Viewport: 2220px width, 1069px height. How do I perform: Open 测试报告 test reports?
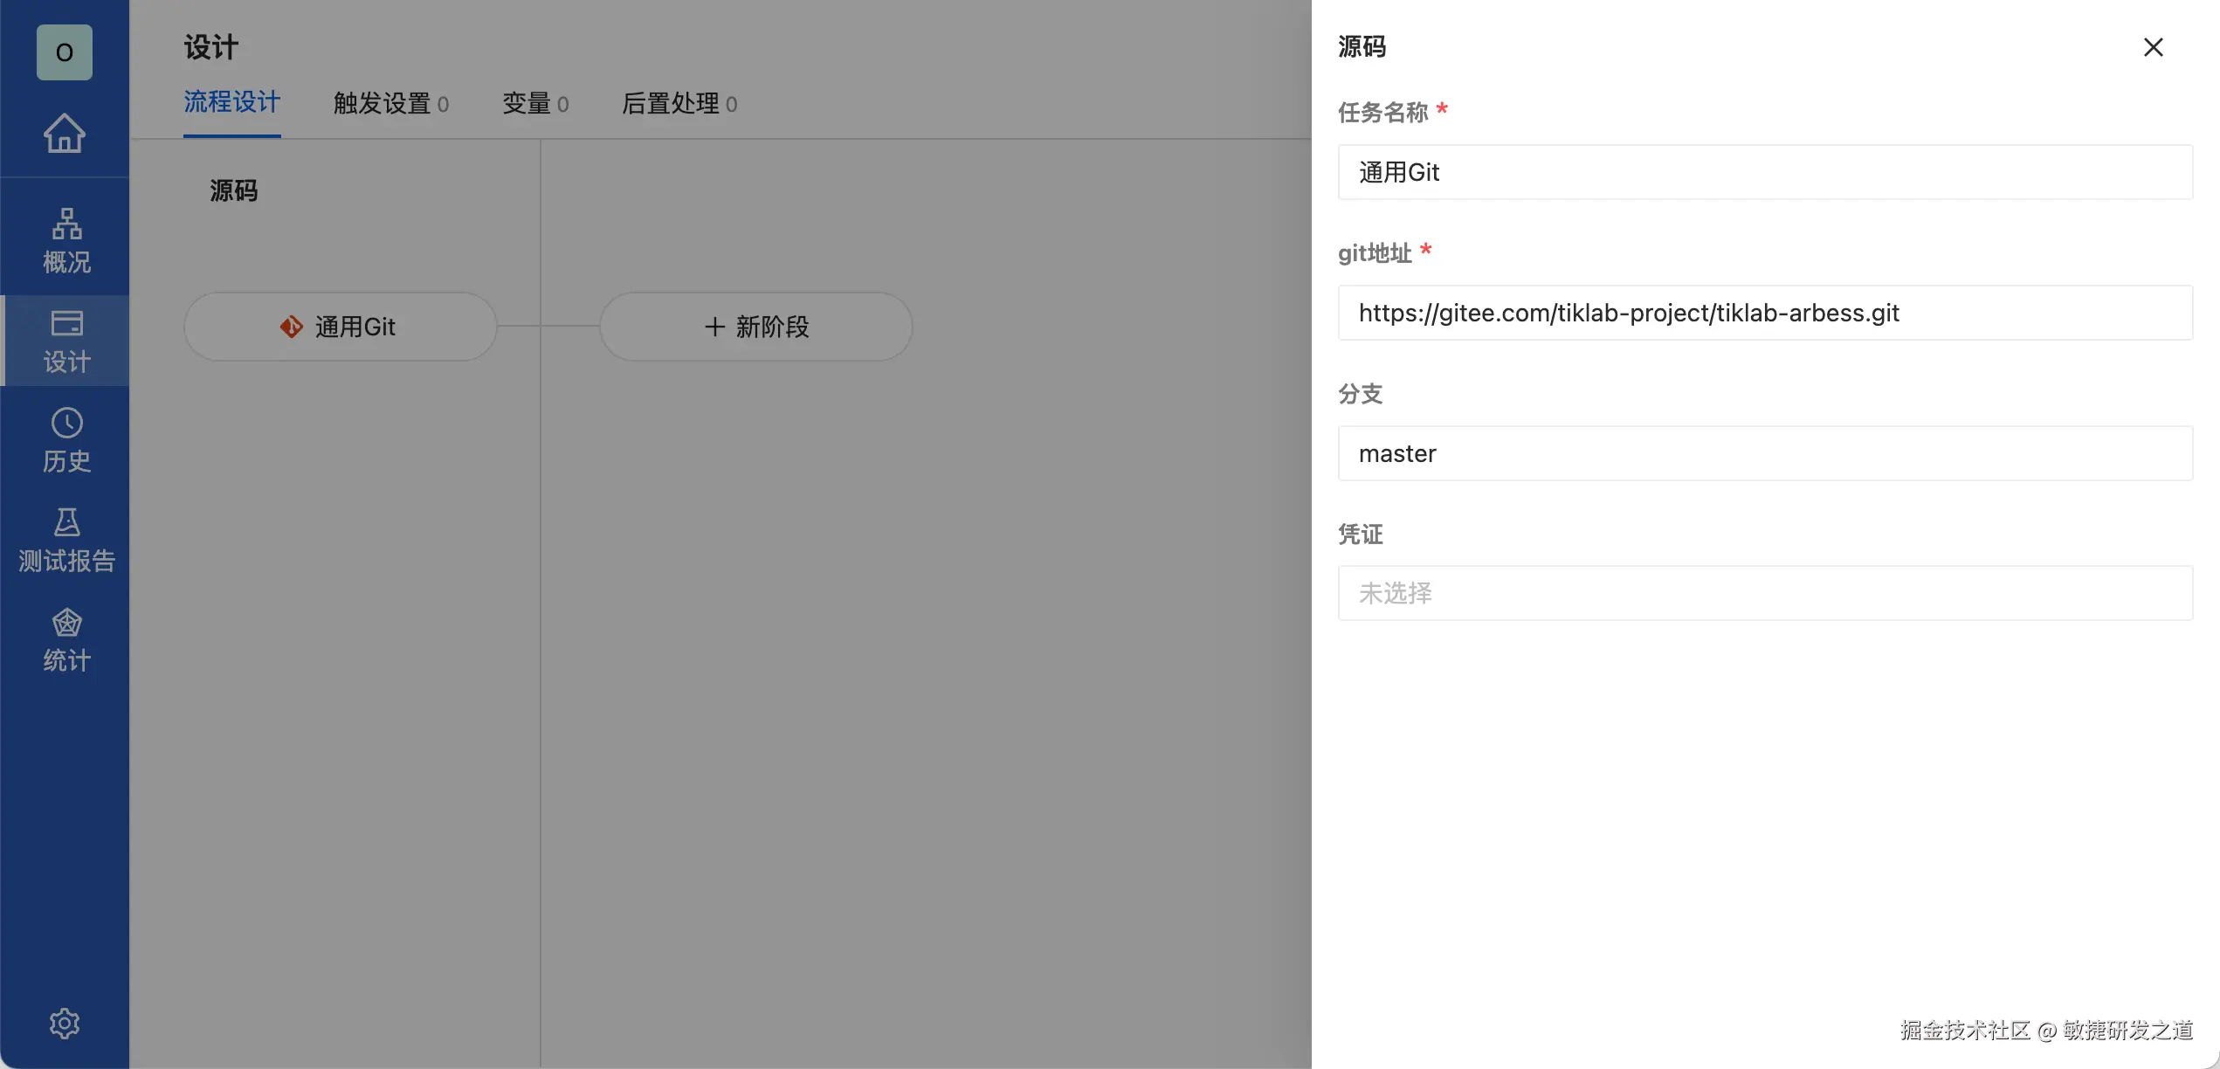[66, 540]
